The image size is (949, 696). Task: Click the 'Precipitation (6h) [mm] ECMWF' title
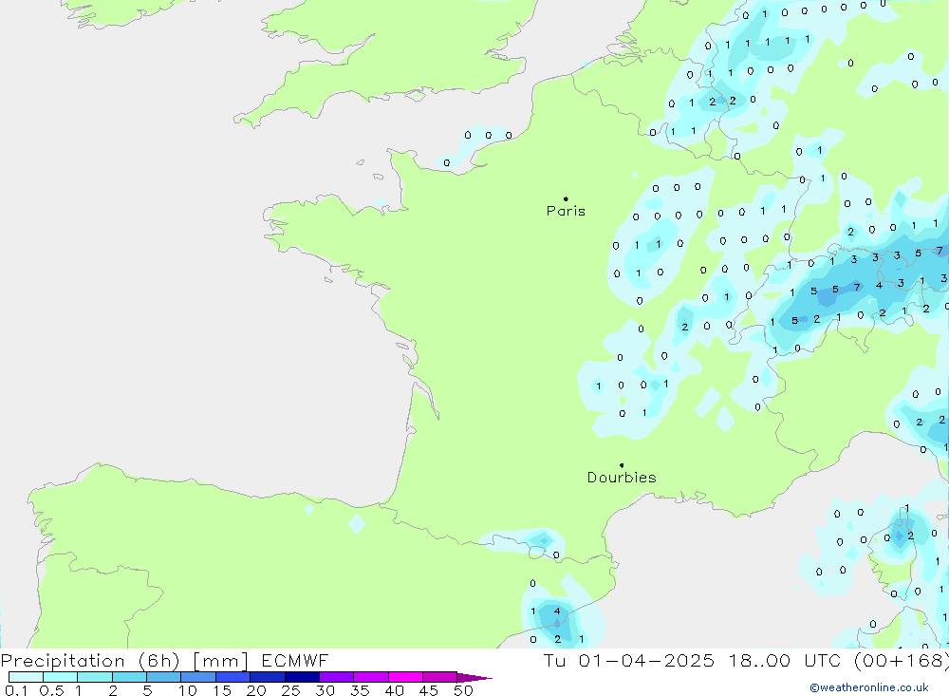click(164, 660)
